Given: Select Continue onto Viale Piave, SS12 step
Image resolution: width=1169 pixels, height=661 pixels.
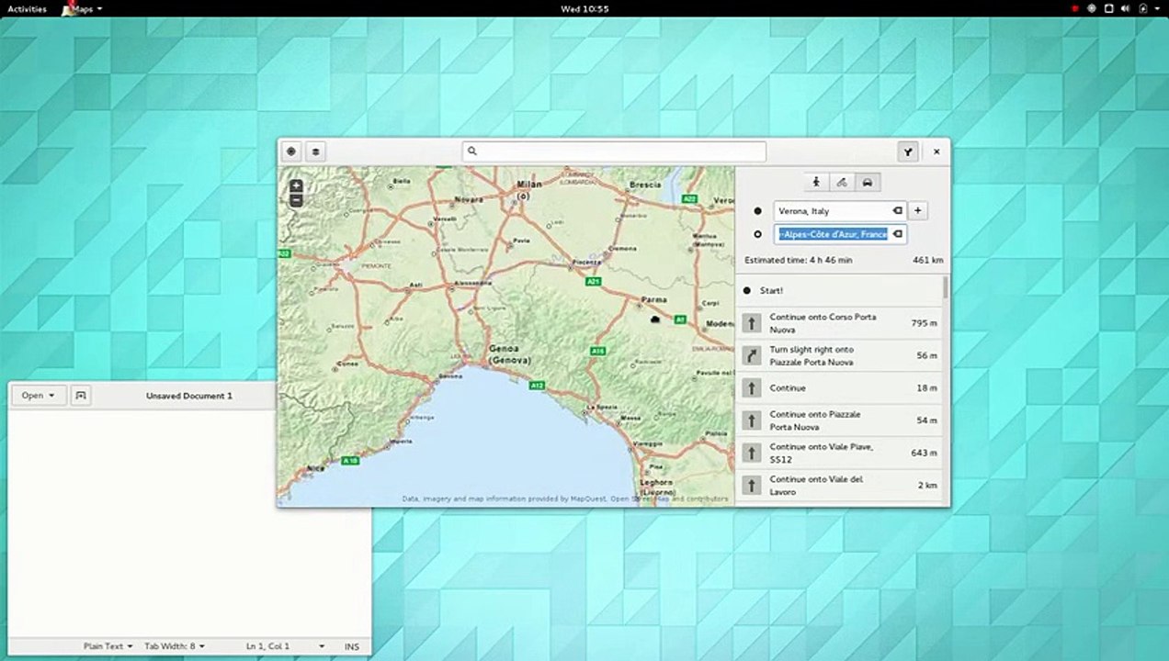Looking at the screenshot, I should tap(838, 453).
